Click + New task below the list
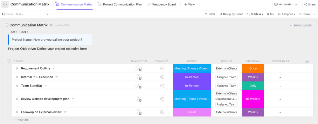Image resolution: width=318 pixels, height=124 pixels. point(22,120)
